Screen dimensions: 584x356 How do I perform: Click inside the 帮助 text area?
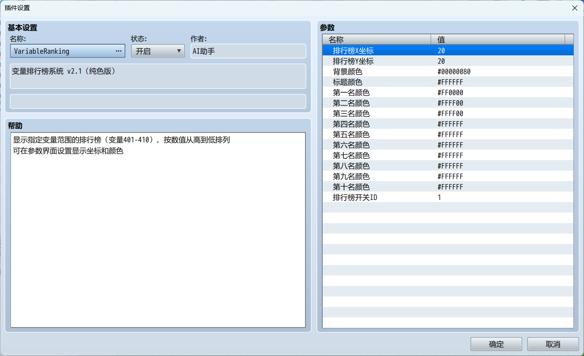pos(158,230)
